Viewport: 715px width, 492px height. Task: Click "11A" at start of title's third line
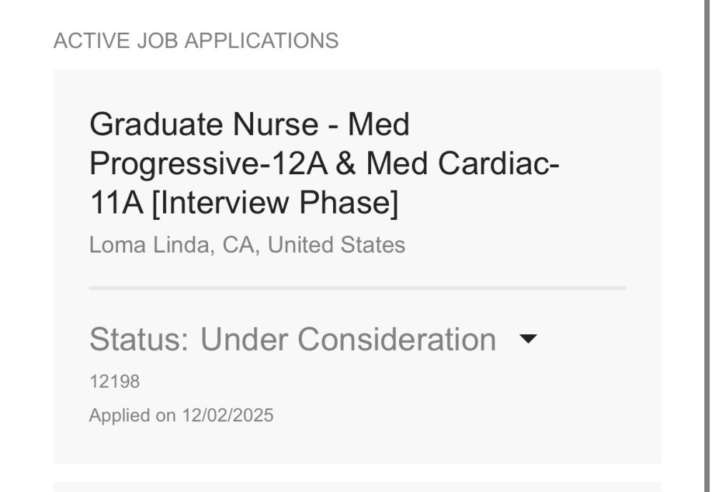click(x=116, y=204)
